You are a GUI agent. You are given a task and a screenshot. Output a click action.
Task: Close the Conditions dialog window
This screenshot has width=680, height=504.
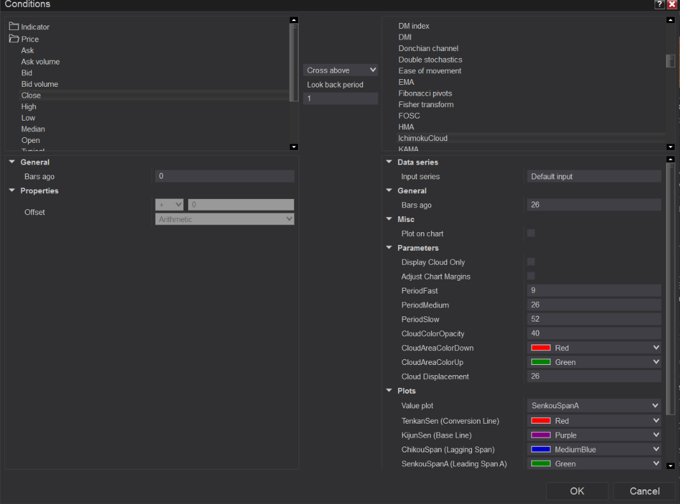(672, 4)
